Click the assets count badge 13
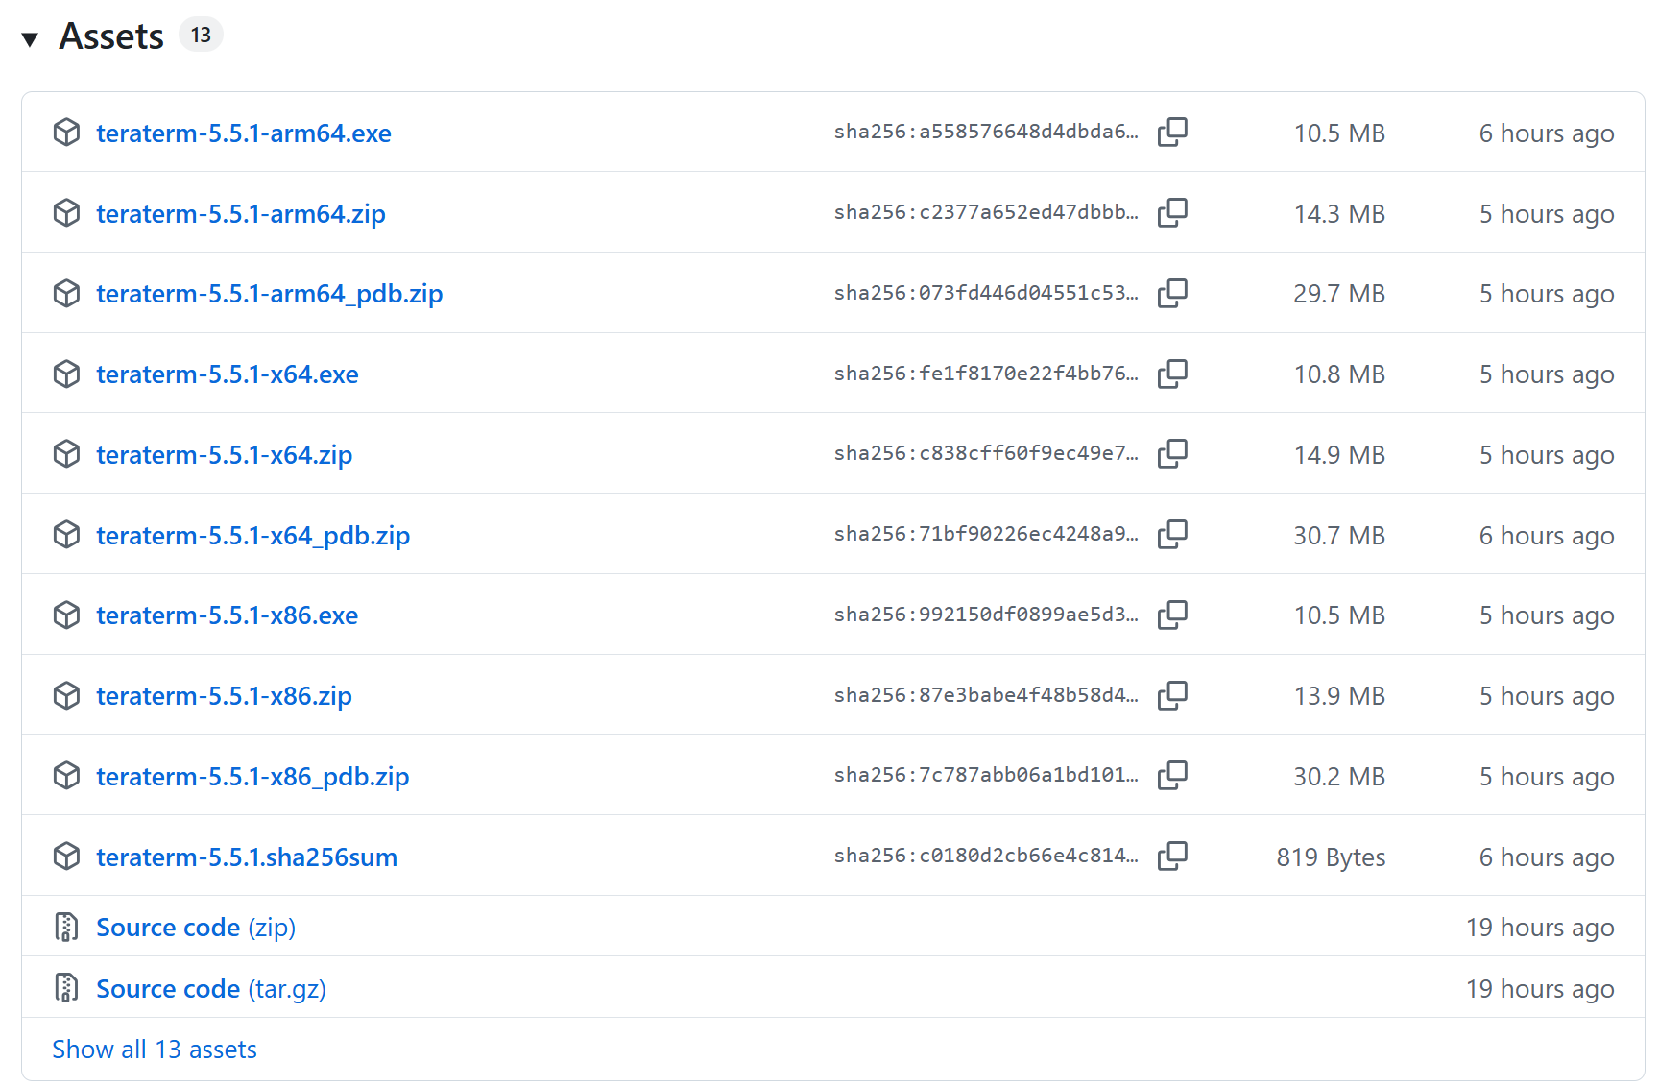The height and width of the screenshot is (1086, 1659). (201, 35)
